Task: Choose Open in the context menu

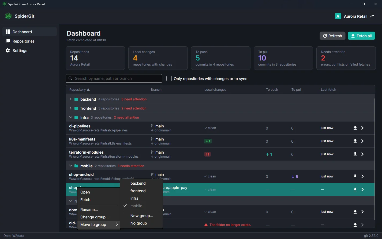Action: [99, 192]
